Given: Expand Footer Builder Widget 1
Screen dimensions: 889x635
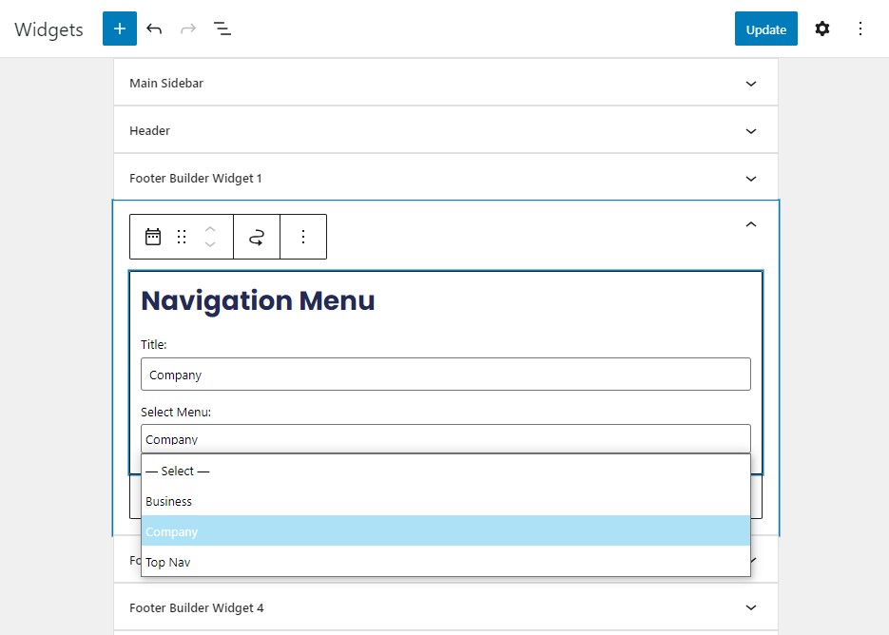Looking at the screenshot, I should (446, 178).
